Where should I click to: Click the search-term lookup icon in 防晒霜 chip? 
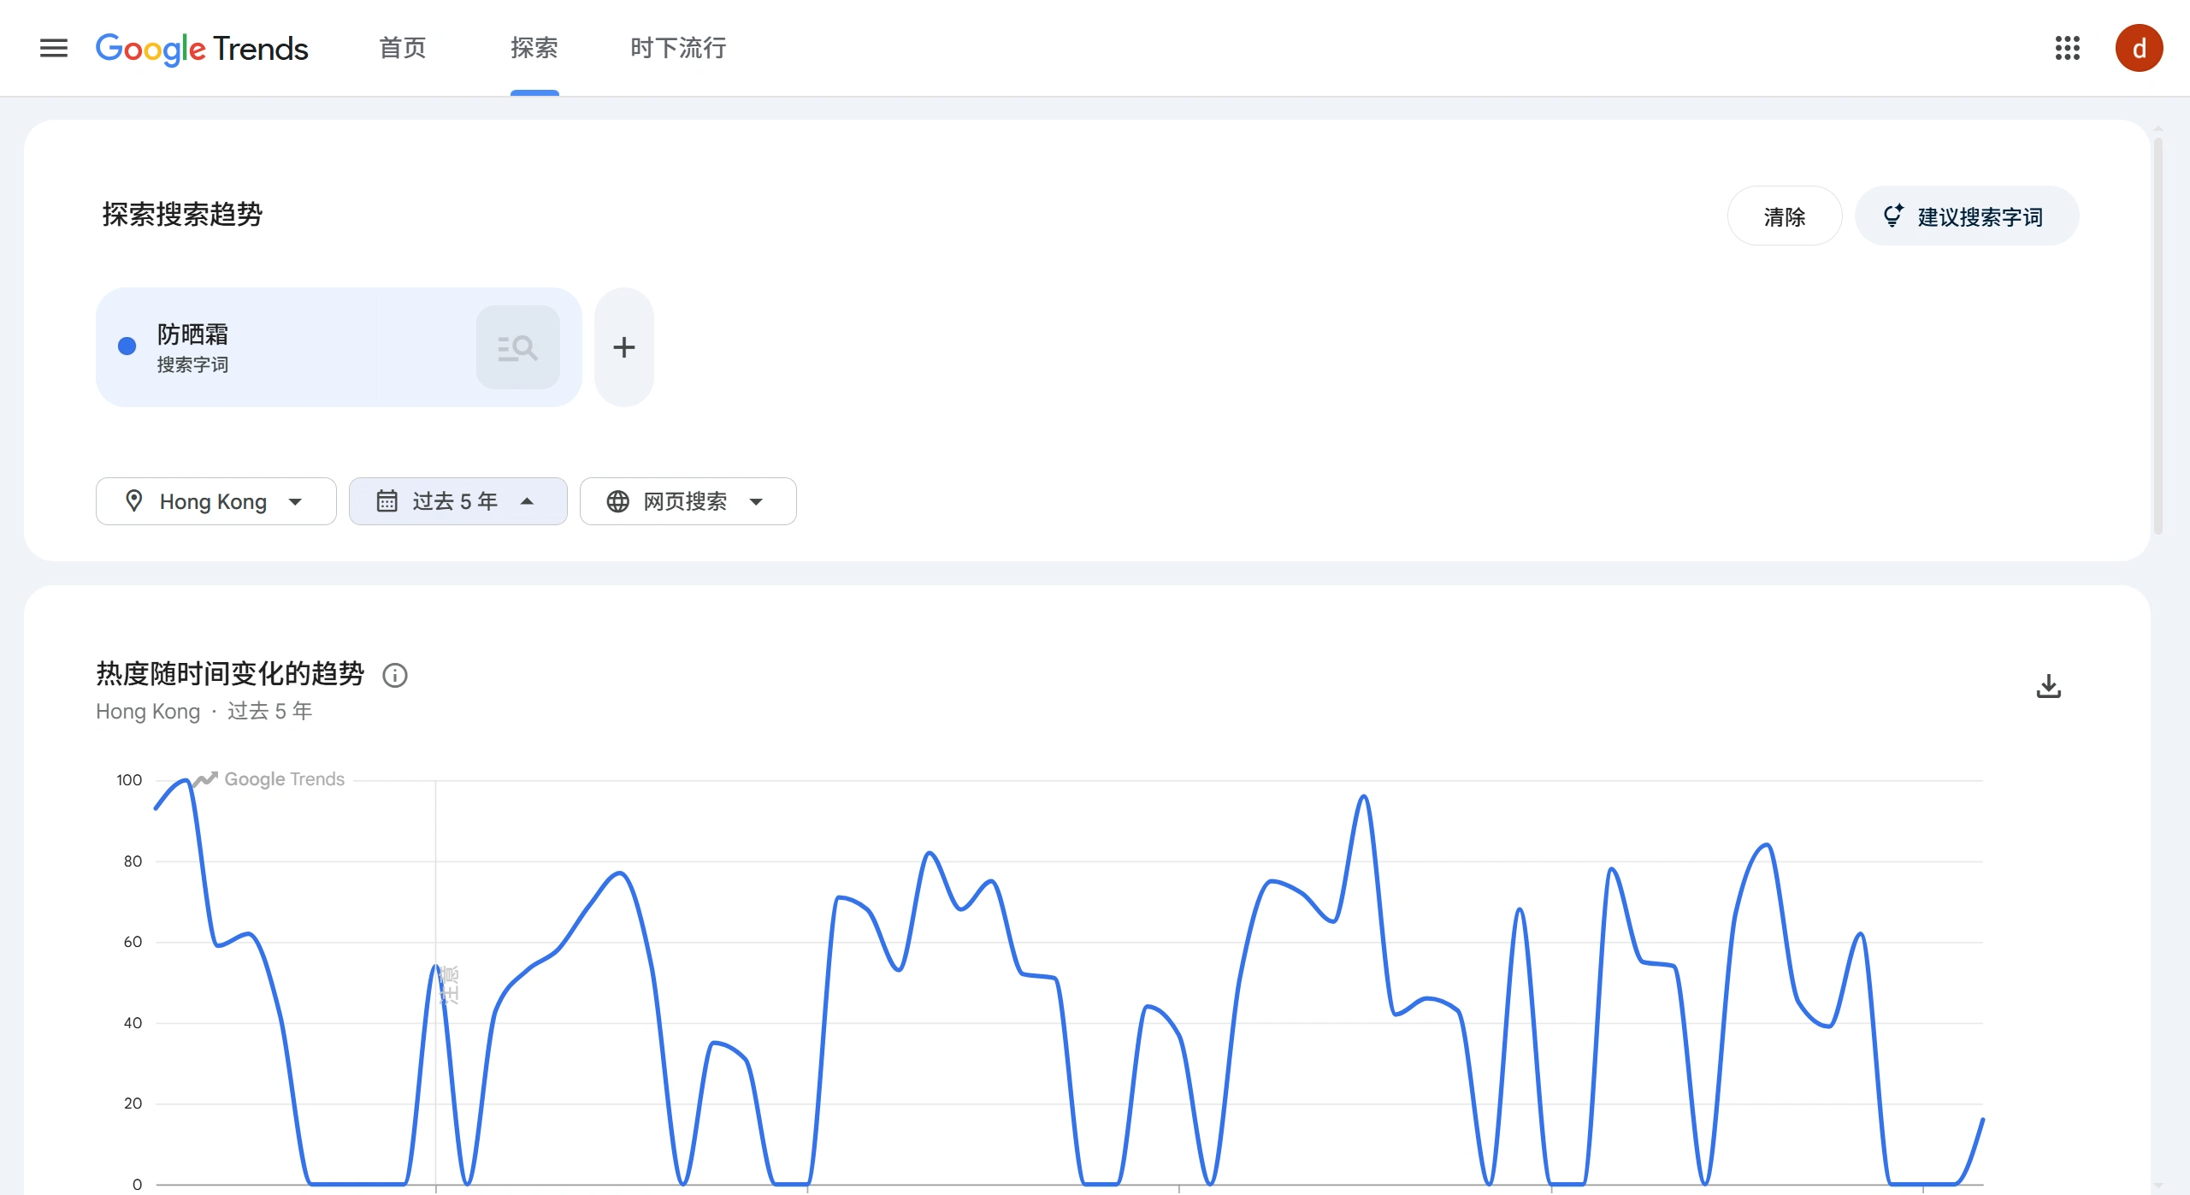pyautogui.click(x=517, y=347)
